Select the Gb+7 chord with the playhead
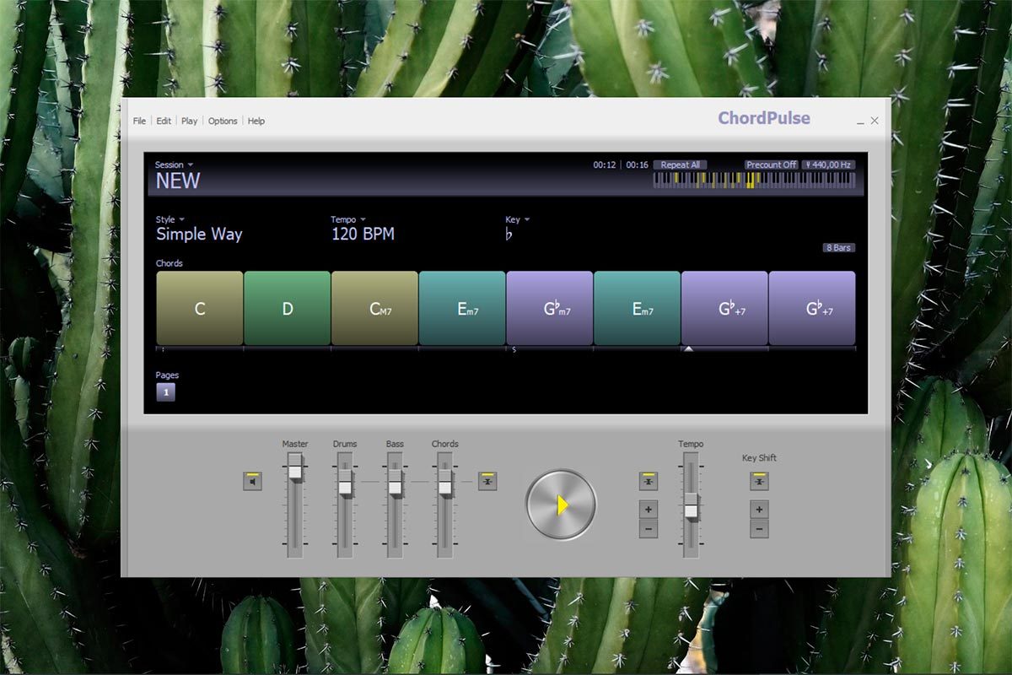This screenshot has width=1012, height=675. point(724,308)
